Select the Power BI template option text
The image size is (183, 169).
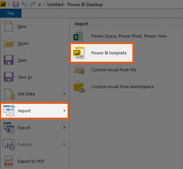[109, 53]
